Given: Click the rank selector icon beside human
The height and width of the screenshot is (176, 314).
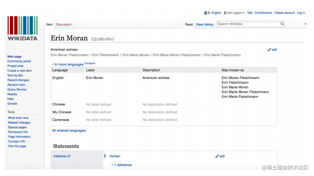Looking at the screenshot, I should pos(105,156).
